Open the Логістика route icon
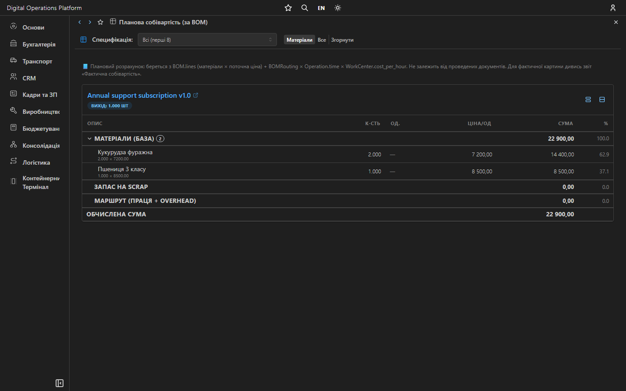The width and height of the screenshot is (626, 391). [x=13, y=161]
